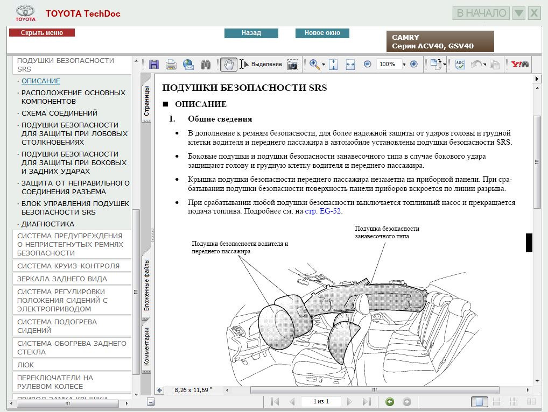Click the Save document icon

(x=154, y=65)
